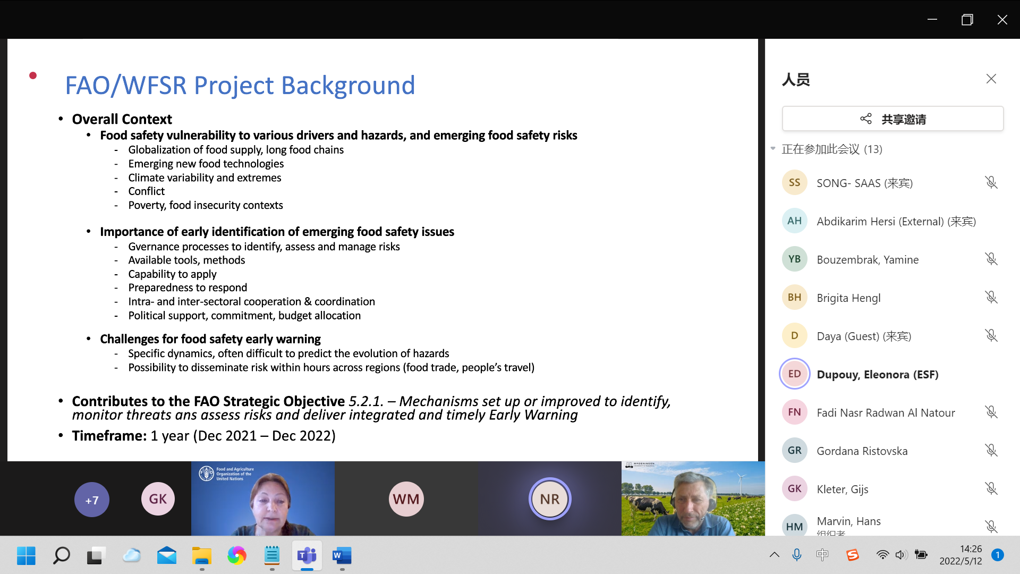Select FAO presenter woman video tile
1020x574 pixels.
[263, 499]
